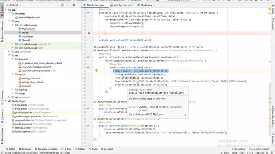
Task: Click 4 spaces indent setting
Action: pos(260,153)
